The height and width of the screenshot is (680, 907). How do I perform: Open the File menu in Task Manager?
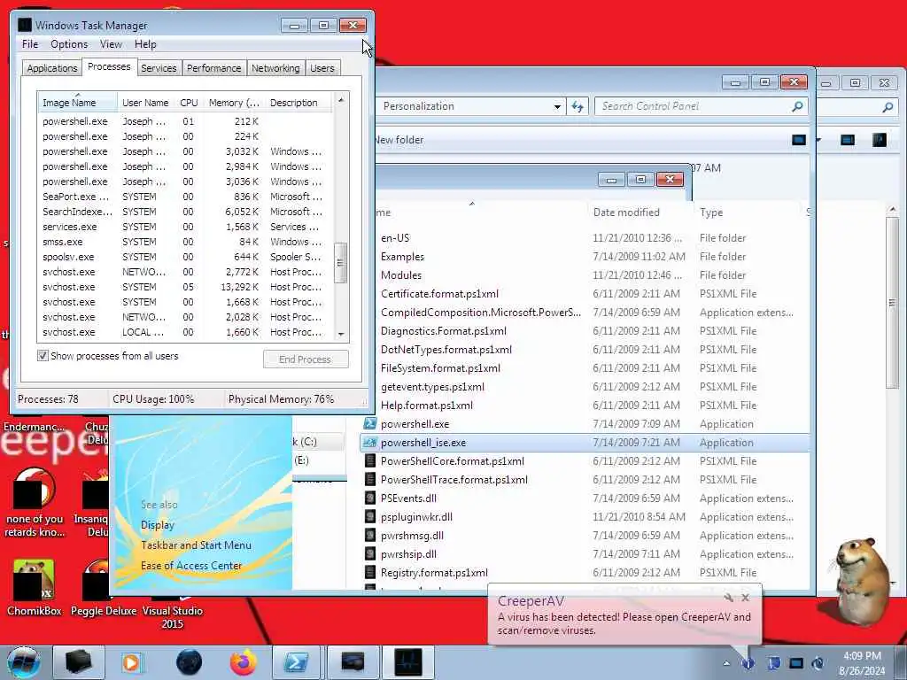pyautogui.click(x=30, y=44)
